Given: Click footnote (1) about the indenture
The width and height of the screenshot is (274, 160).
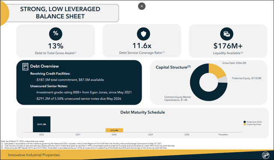Looking at the screenshot, I should 81,144.
